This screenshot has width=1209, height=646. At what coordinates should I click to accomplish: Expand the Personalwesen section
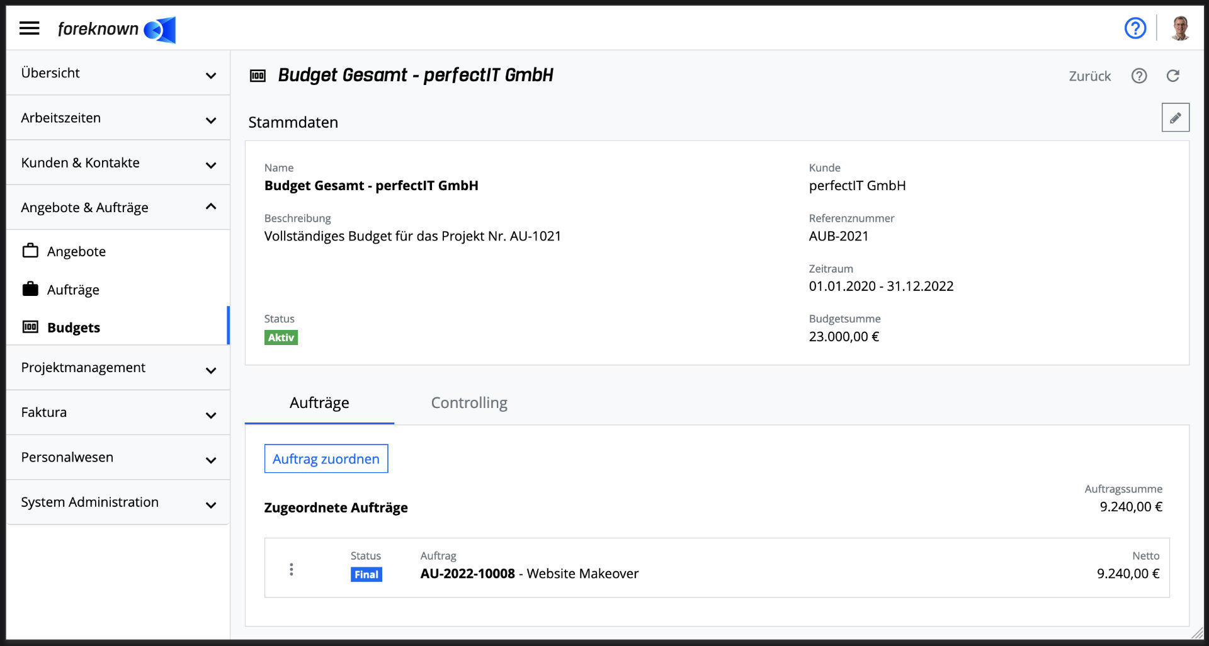click(x=118, y=457)
